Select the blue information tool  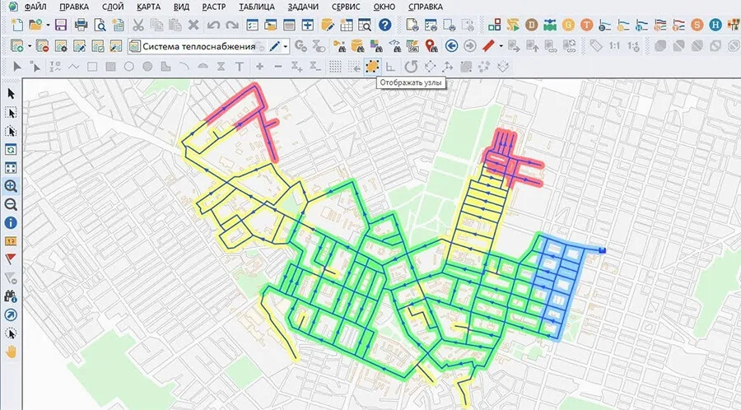[x=11, y=223]
